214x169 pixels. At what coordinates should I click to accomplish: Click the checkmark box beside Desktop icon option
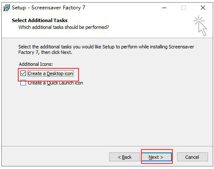23,73
